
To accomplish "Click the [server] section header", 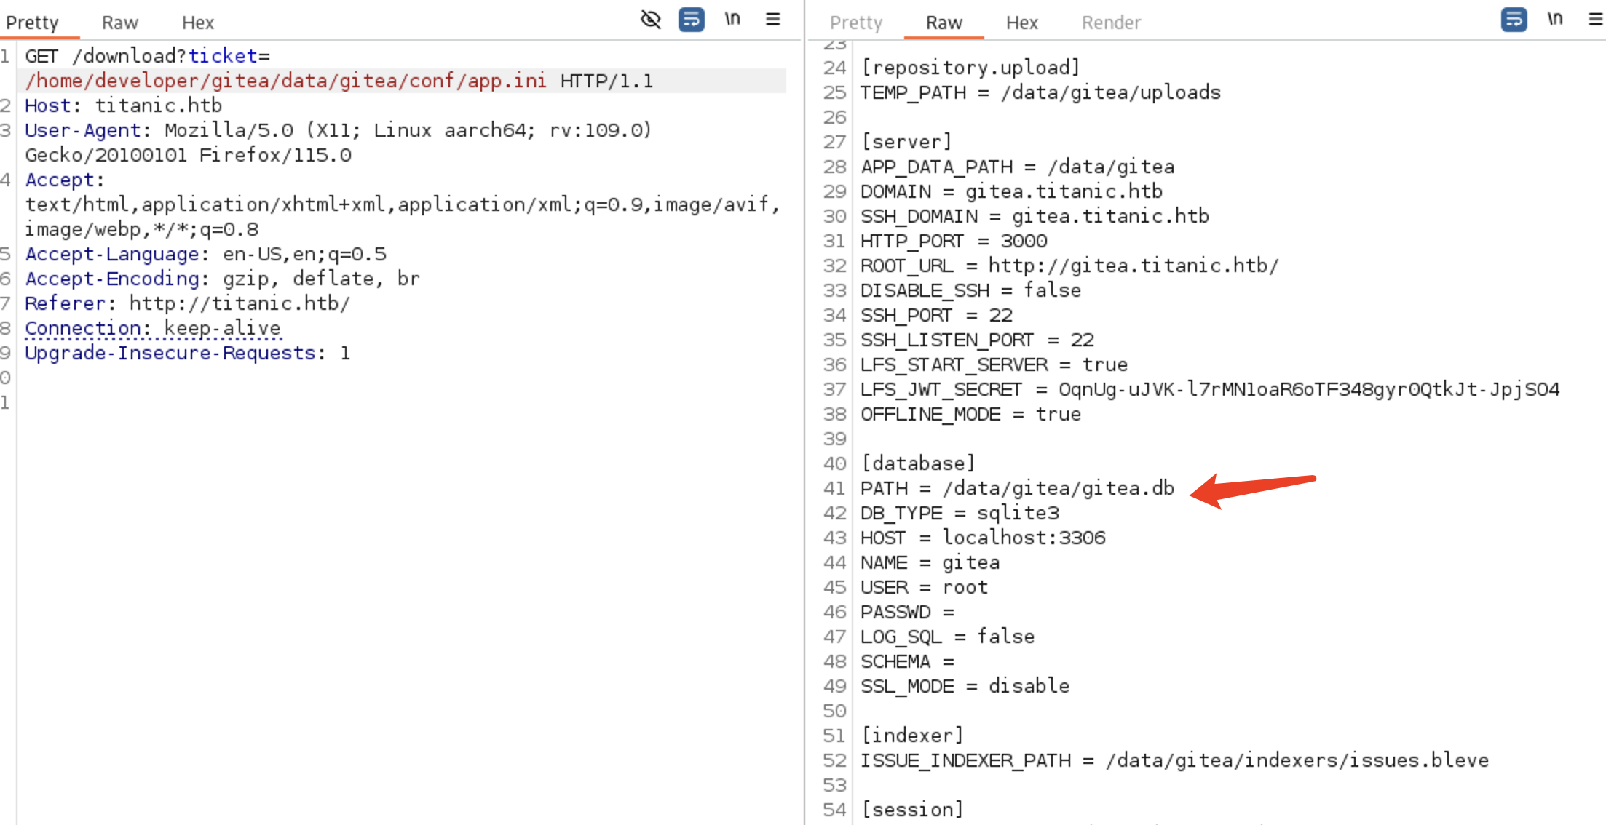I will point(906,142).
